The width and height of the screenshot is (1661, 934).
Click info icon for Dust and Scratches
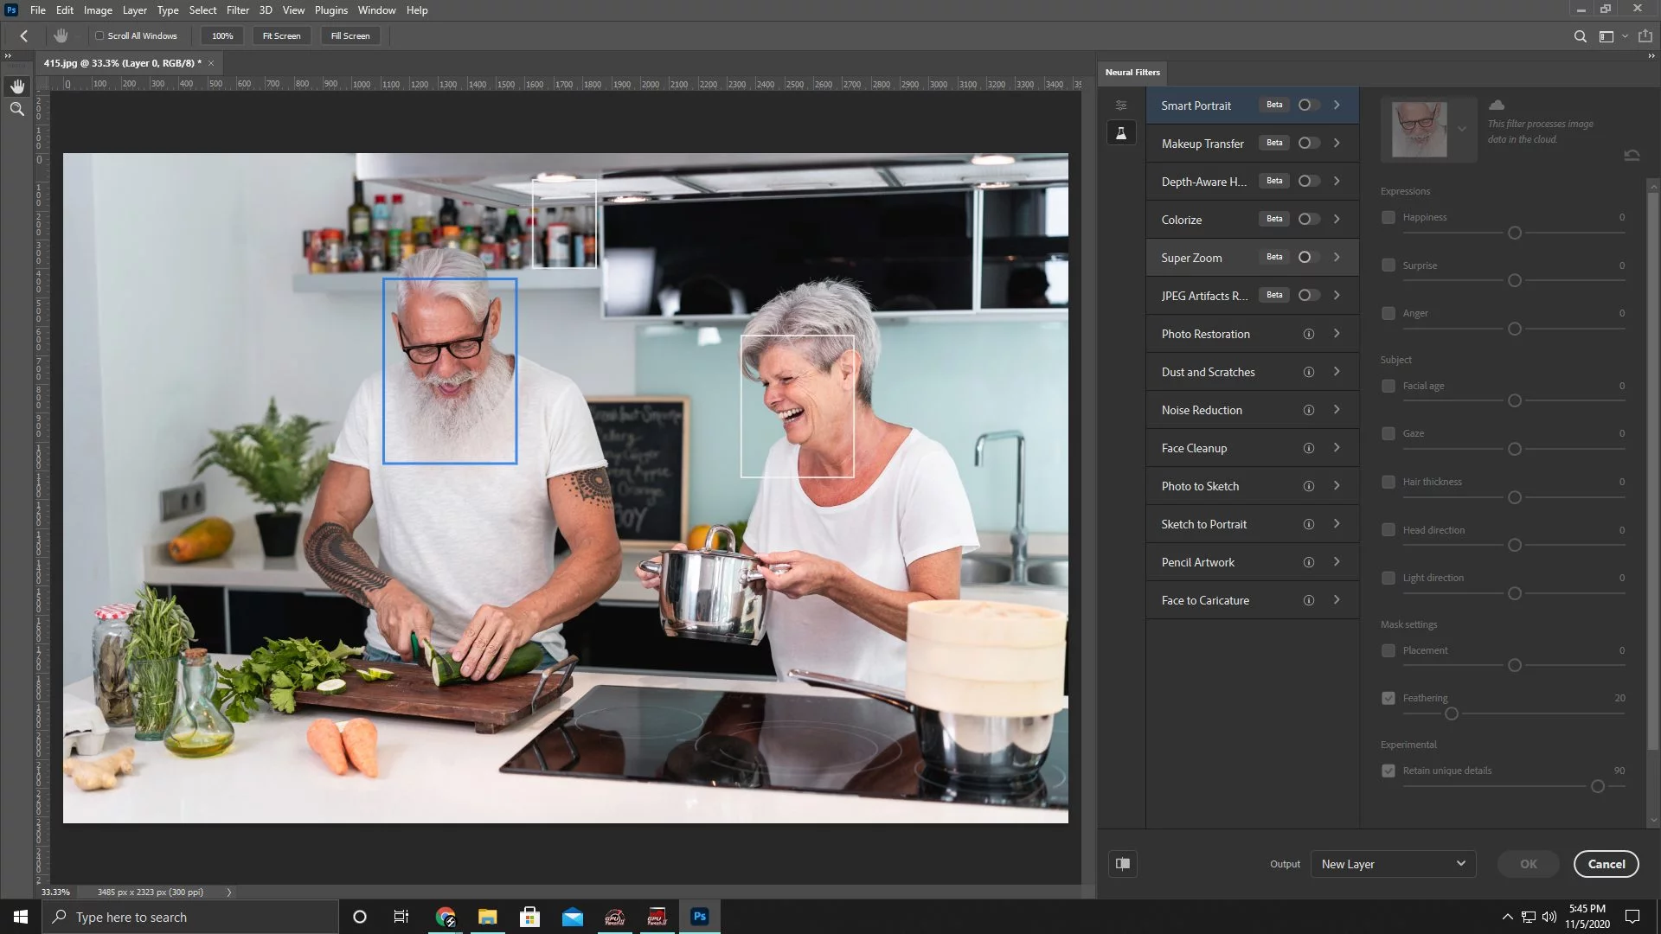point(1309,372)
